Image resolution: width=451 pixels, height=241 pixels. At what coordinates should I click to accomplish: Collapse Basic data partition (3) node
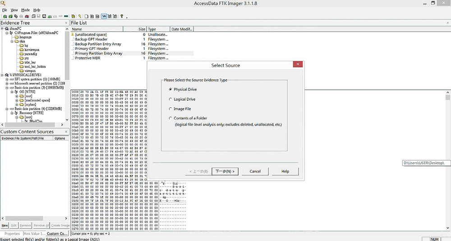coord(7,88)
